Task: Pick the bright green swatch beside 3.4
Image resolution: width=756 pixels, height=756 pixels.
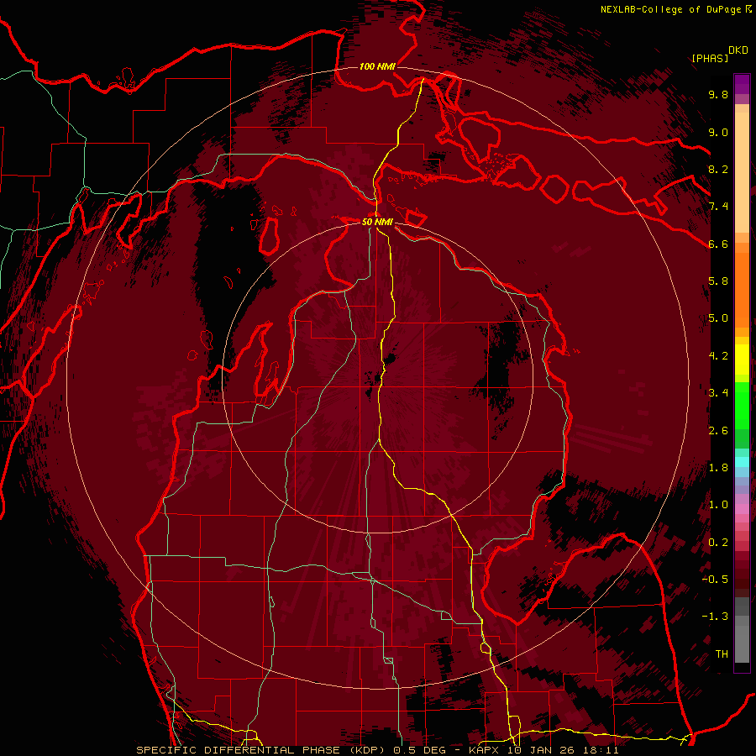Action: [742, 406]
